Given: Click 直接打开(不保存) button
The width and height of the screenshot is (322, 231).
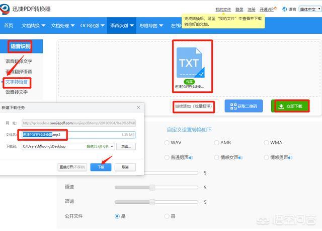Looking at the screenshot, I should click(72, 167).
